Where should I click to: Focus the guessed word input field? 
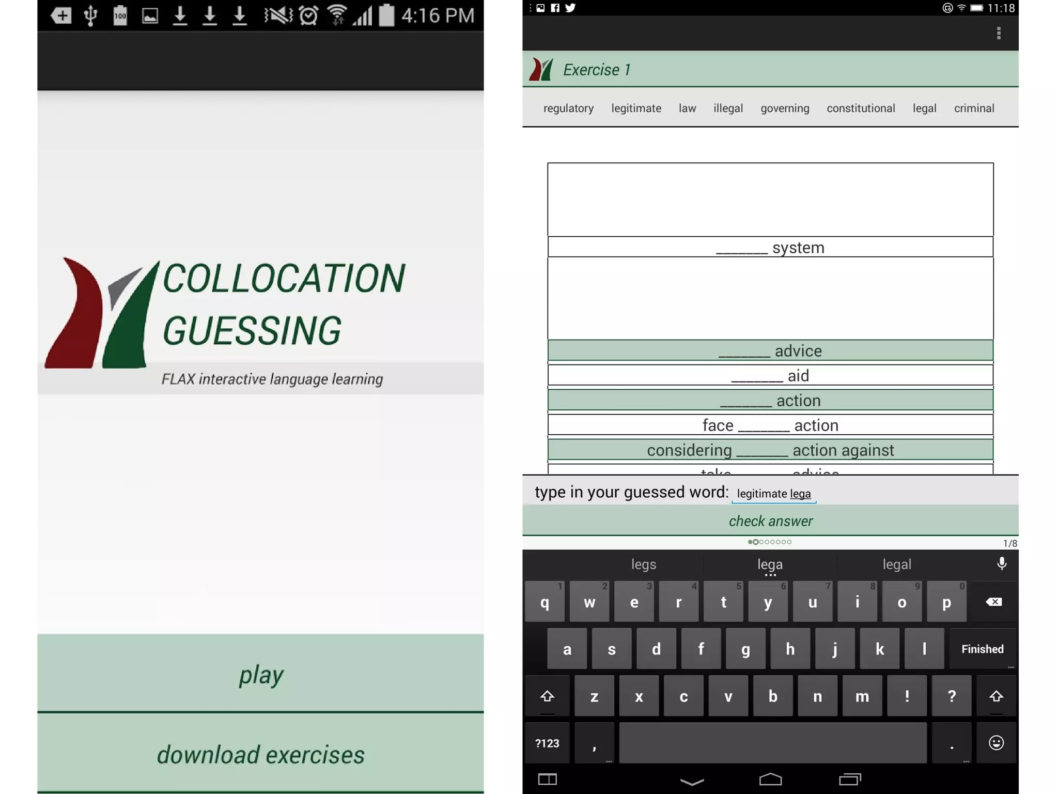click(x=773, y=494)
